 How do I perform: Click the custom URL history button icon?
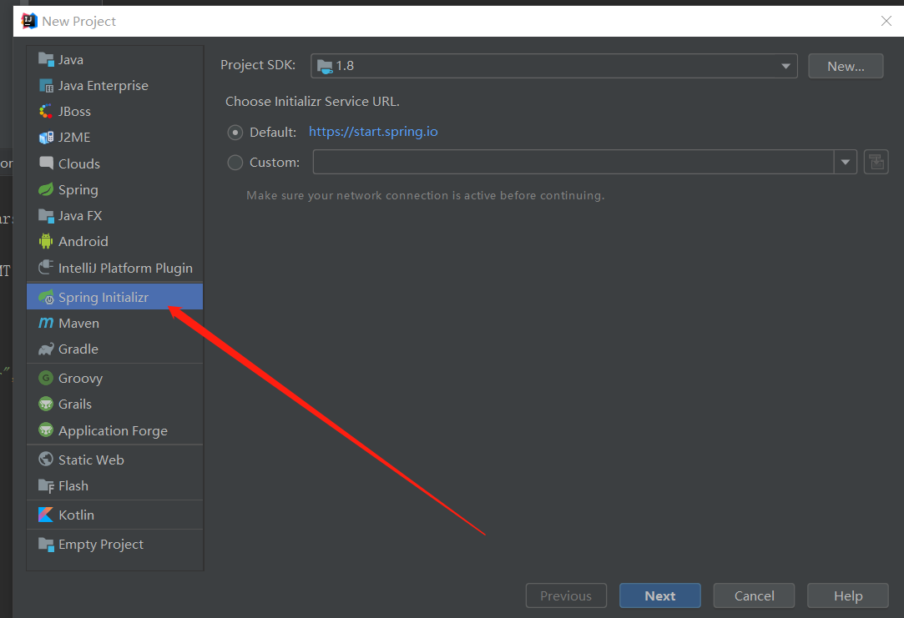click(x=876, y=162)
